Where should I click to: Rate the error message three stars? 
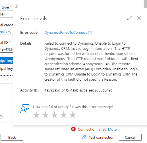[55, 115]
